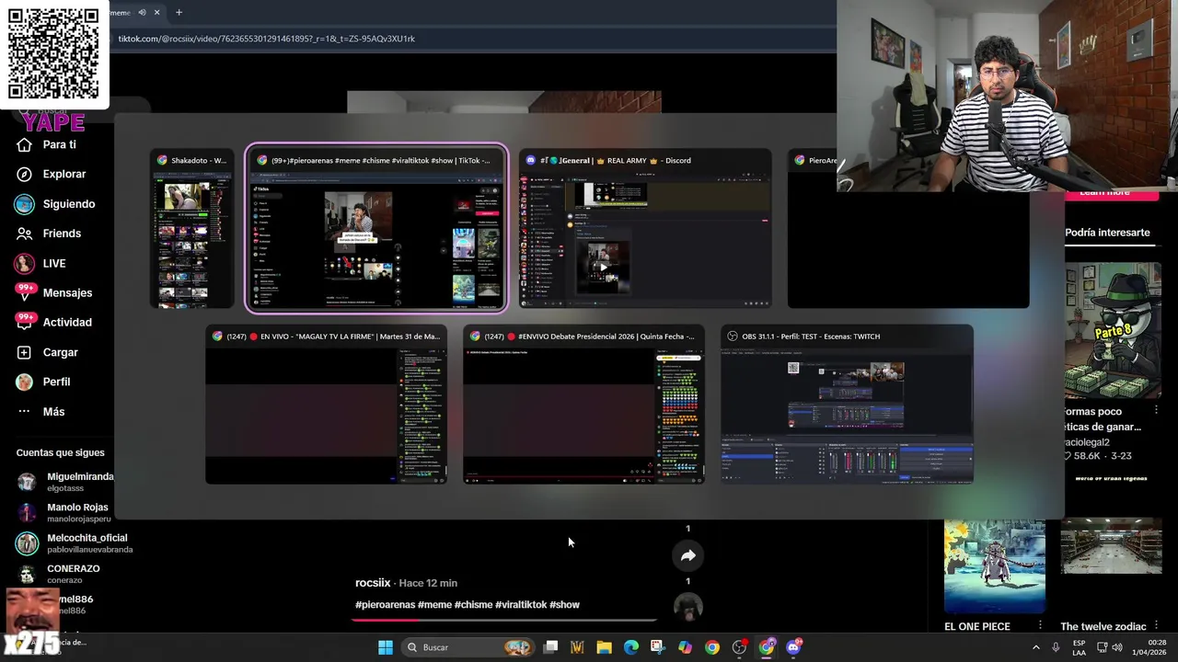1178x662 pixels.
Task: Click the #chisme hashtag
Action: [x=473, y=605]
